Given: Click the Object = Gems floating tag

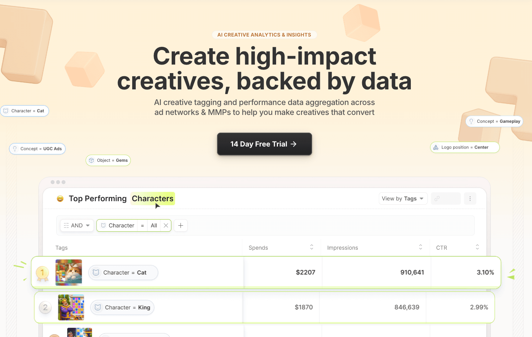Looking at the screenshot, I should tap(108, 160).
